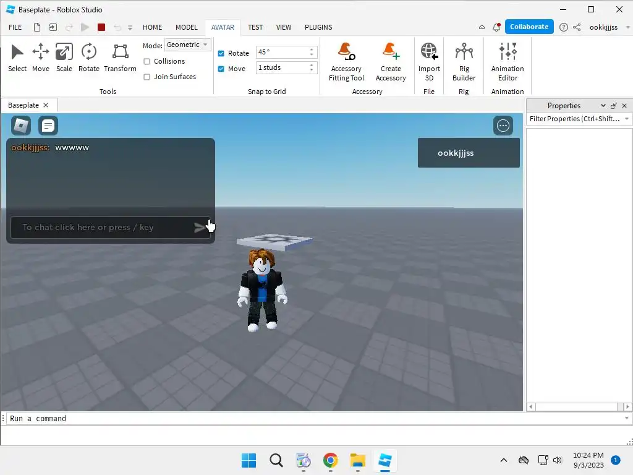
Task: Uncheck the Rotate snap checkbox
Action: point(221,53)
